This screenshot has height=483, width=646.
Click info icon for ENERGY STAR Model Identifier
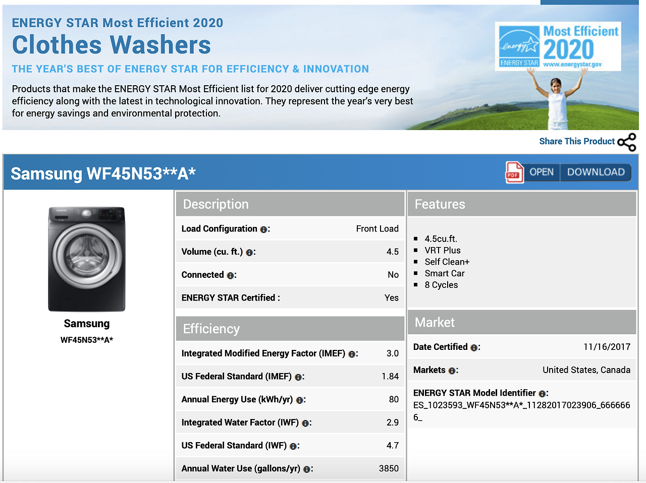pyautogui.click(x=542, y=394)
